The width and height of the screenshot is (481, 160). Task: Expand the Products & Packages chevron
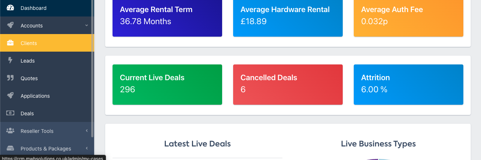(86, 148)
